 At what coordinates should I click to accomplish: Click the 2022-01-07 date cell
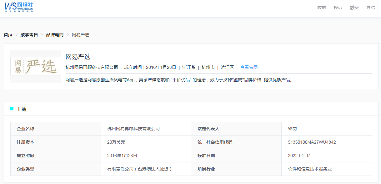point(327,156)
